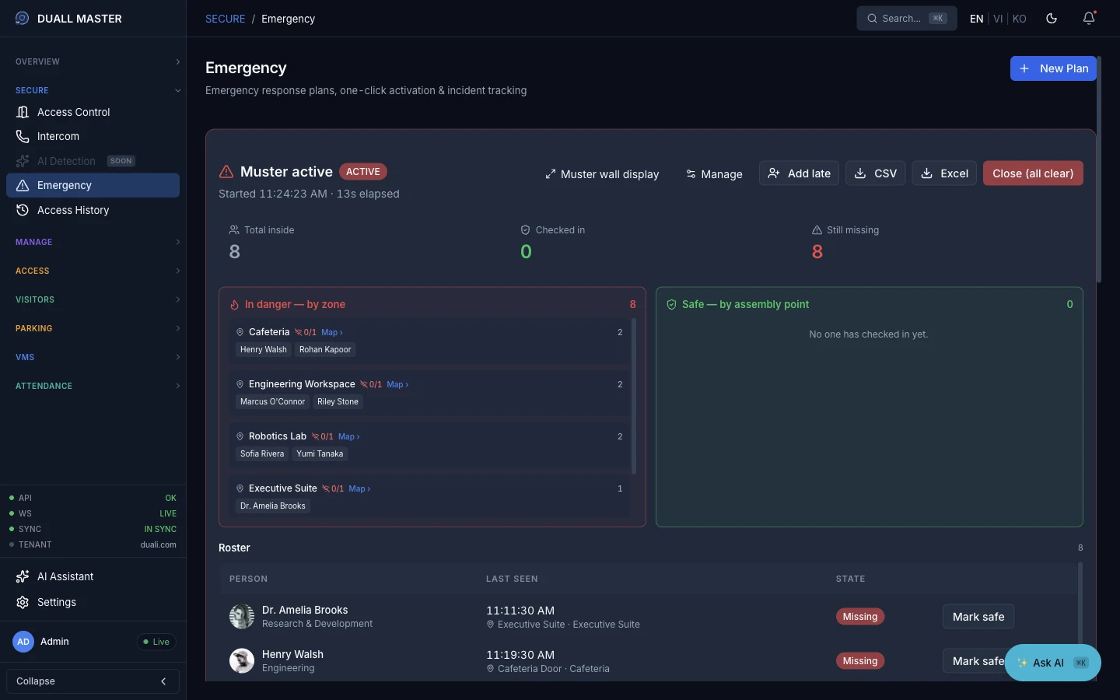Viewport: 1120px width, 700px height.
Task: Click Engineering Workspace location pin icon
Action: point(240,384)
